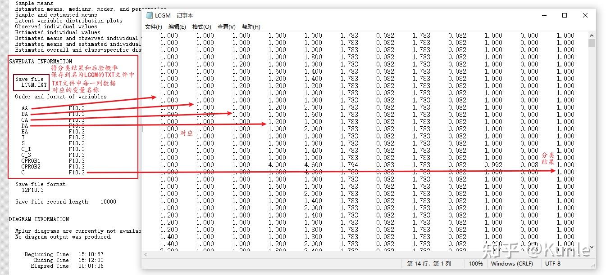The image size is (606, 275).
Task: Open the 格式(O) menu
Action: pyautogui.click(x=201, y=27)
